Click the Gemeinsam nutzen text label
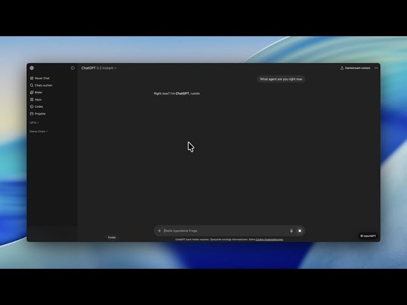Viewport: 407px width, 305px height. [x=357, y=68]
